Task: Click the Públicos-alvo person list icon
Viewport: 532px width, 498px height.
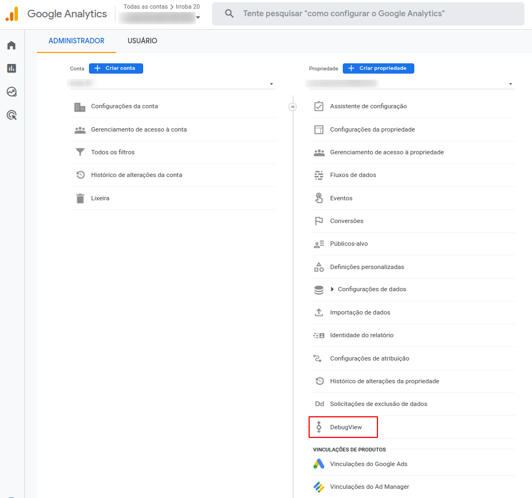Action: pyautogui.click(x=319, y=244)
